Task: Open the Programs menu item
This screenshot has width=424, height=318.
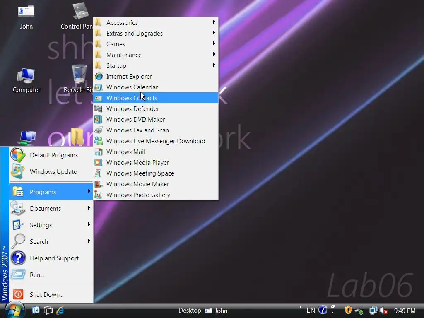Action: (51, 192)
